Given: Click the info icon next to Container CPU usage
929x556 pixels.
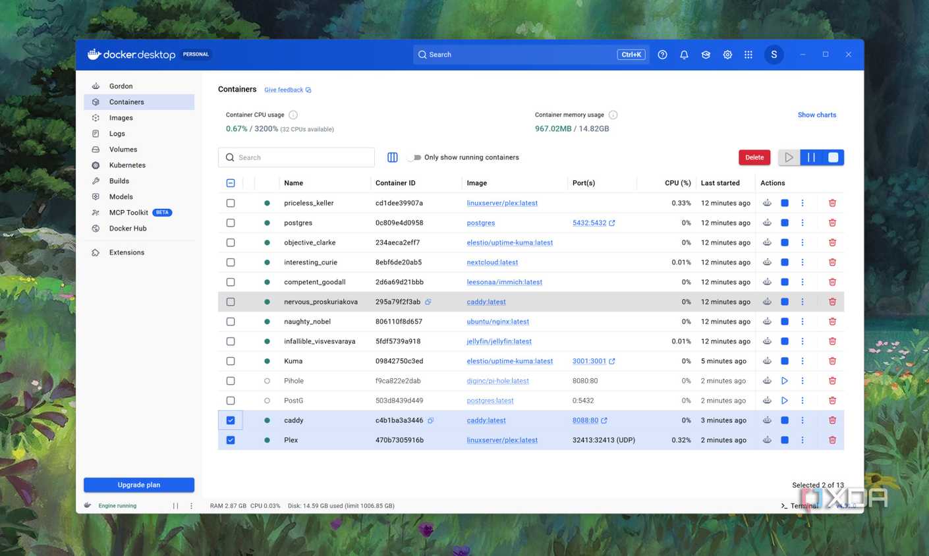Looking at the screenshot, I should click(293, 115).
